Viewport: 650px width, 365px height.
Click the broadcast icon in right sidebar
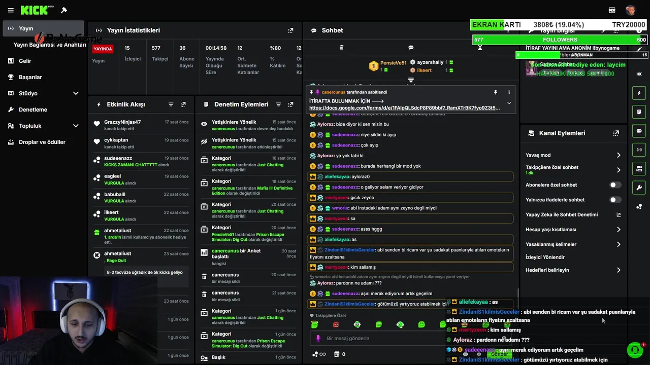click(639, 150)
